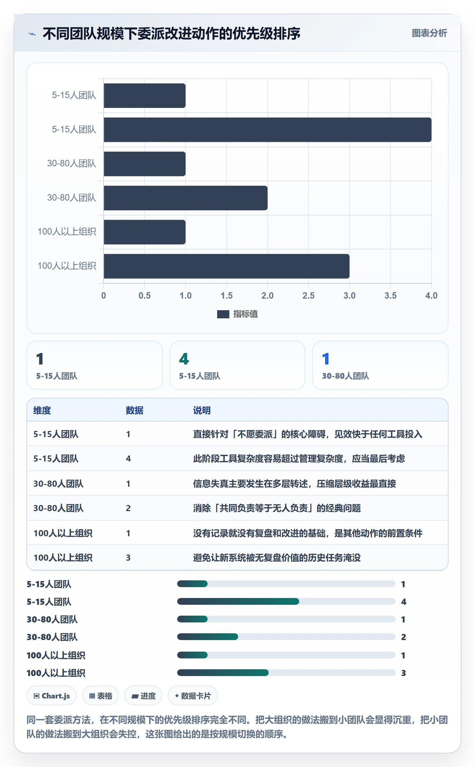475x767 pixels.
Task: Open the green data card showing 4
Action: coord(237,365)
